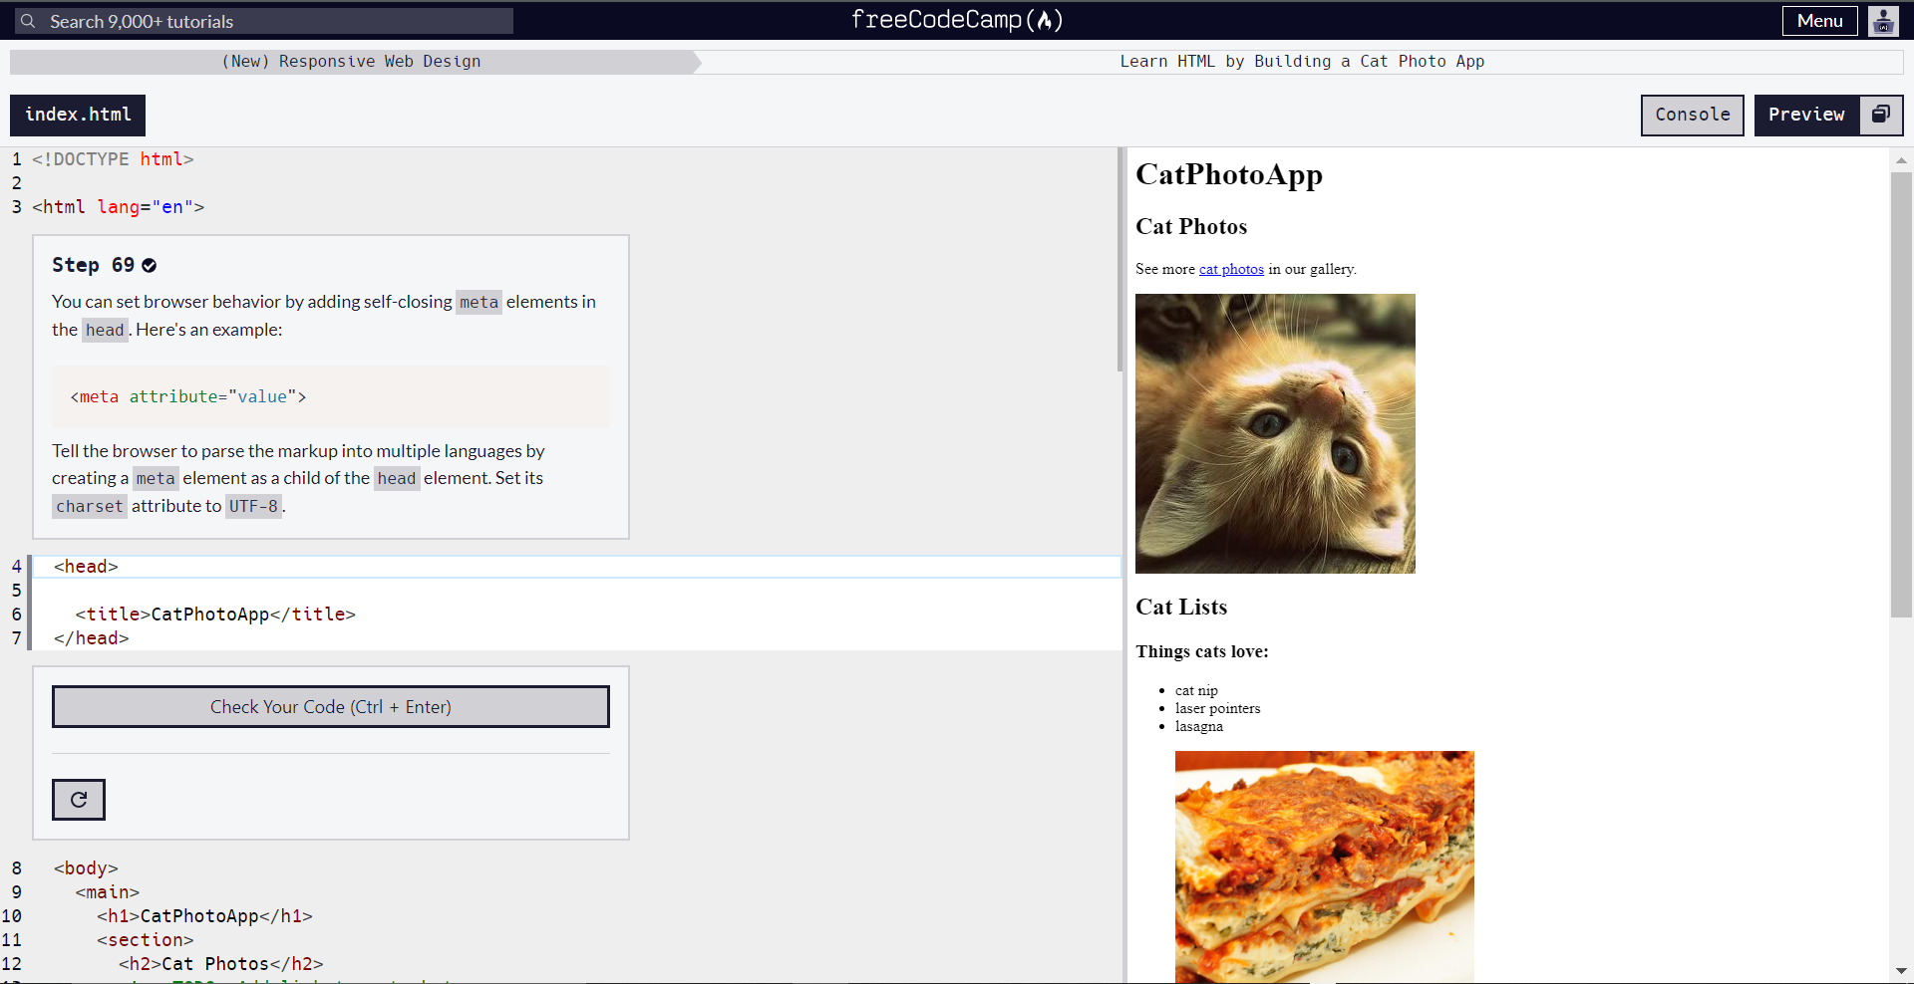Click the UTF-8 inline code in instructions

[253, 506]
